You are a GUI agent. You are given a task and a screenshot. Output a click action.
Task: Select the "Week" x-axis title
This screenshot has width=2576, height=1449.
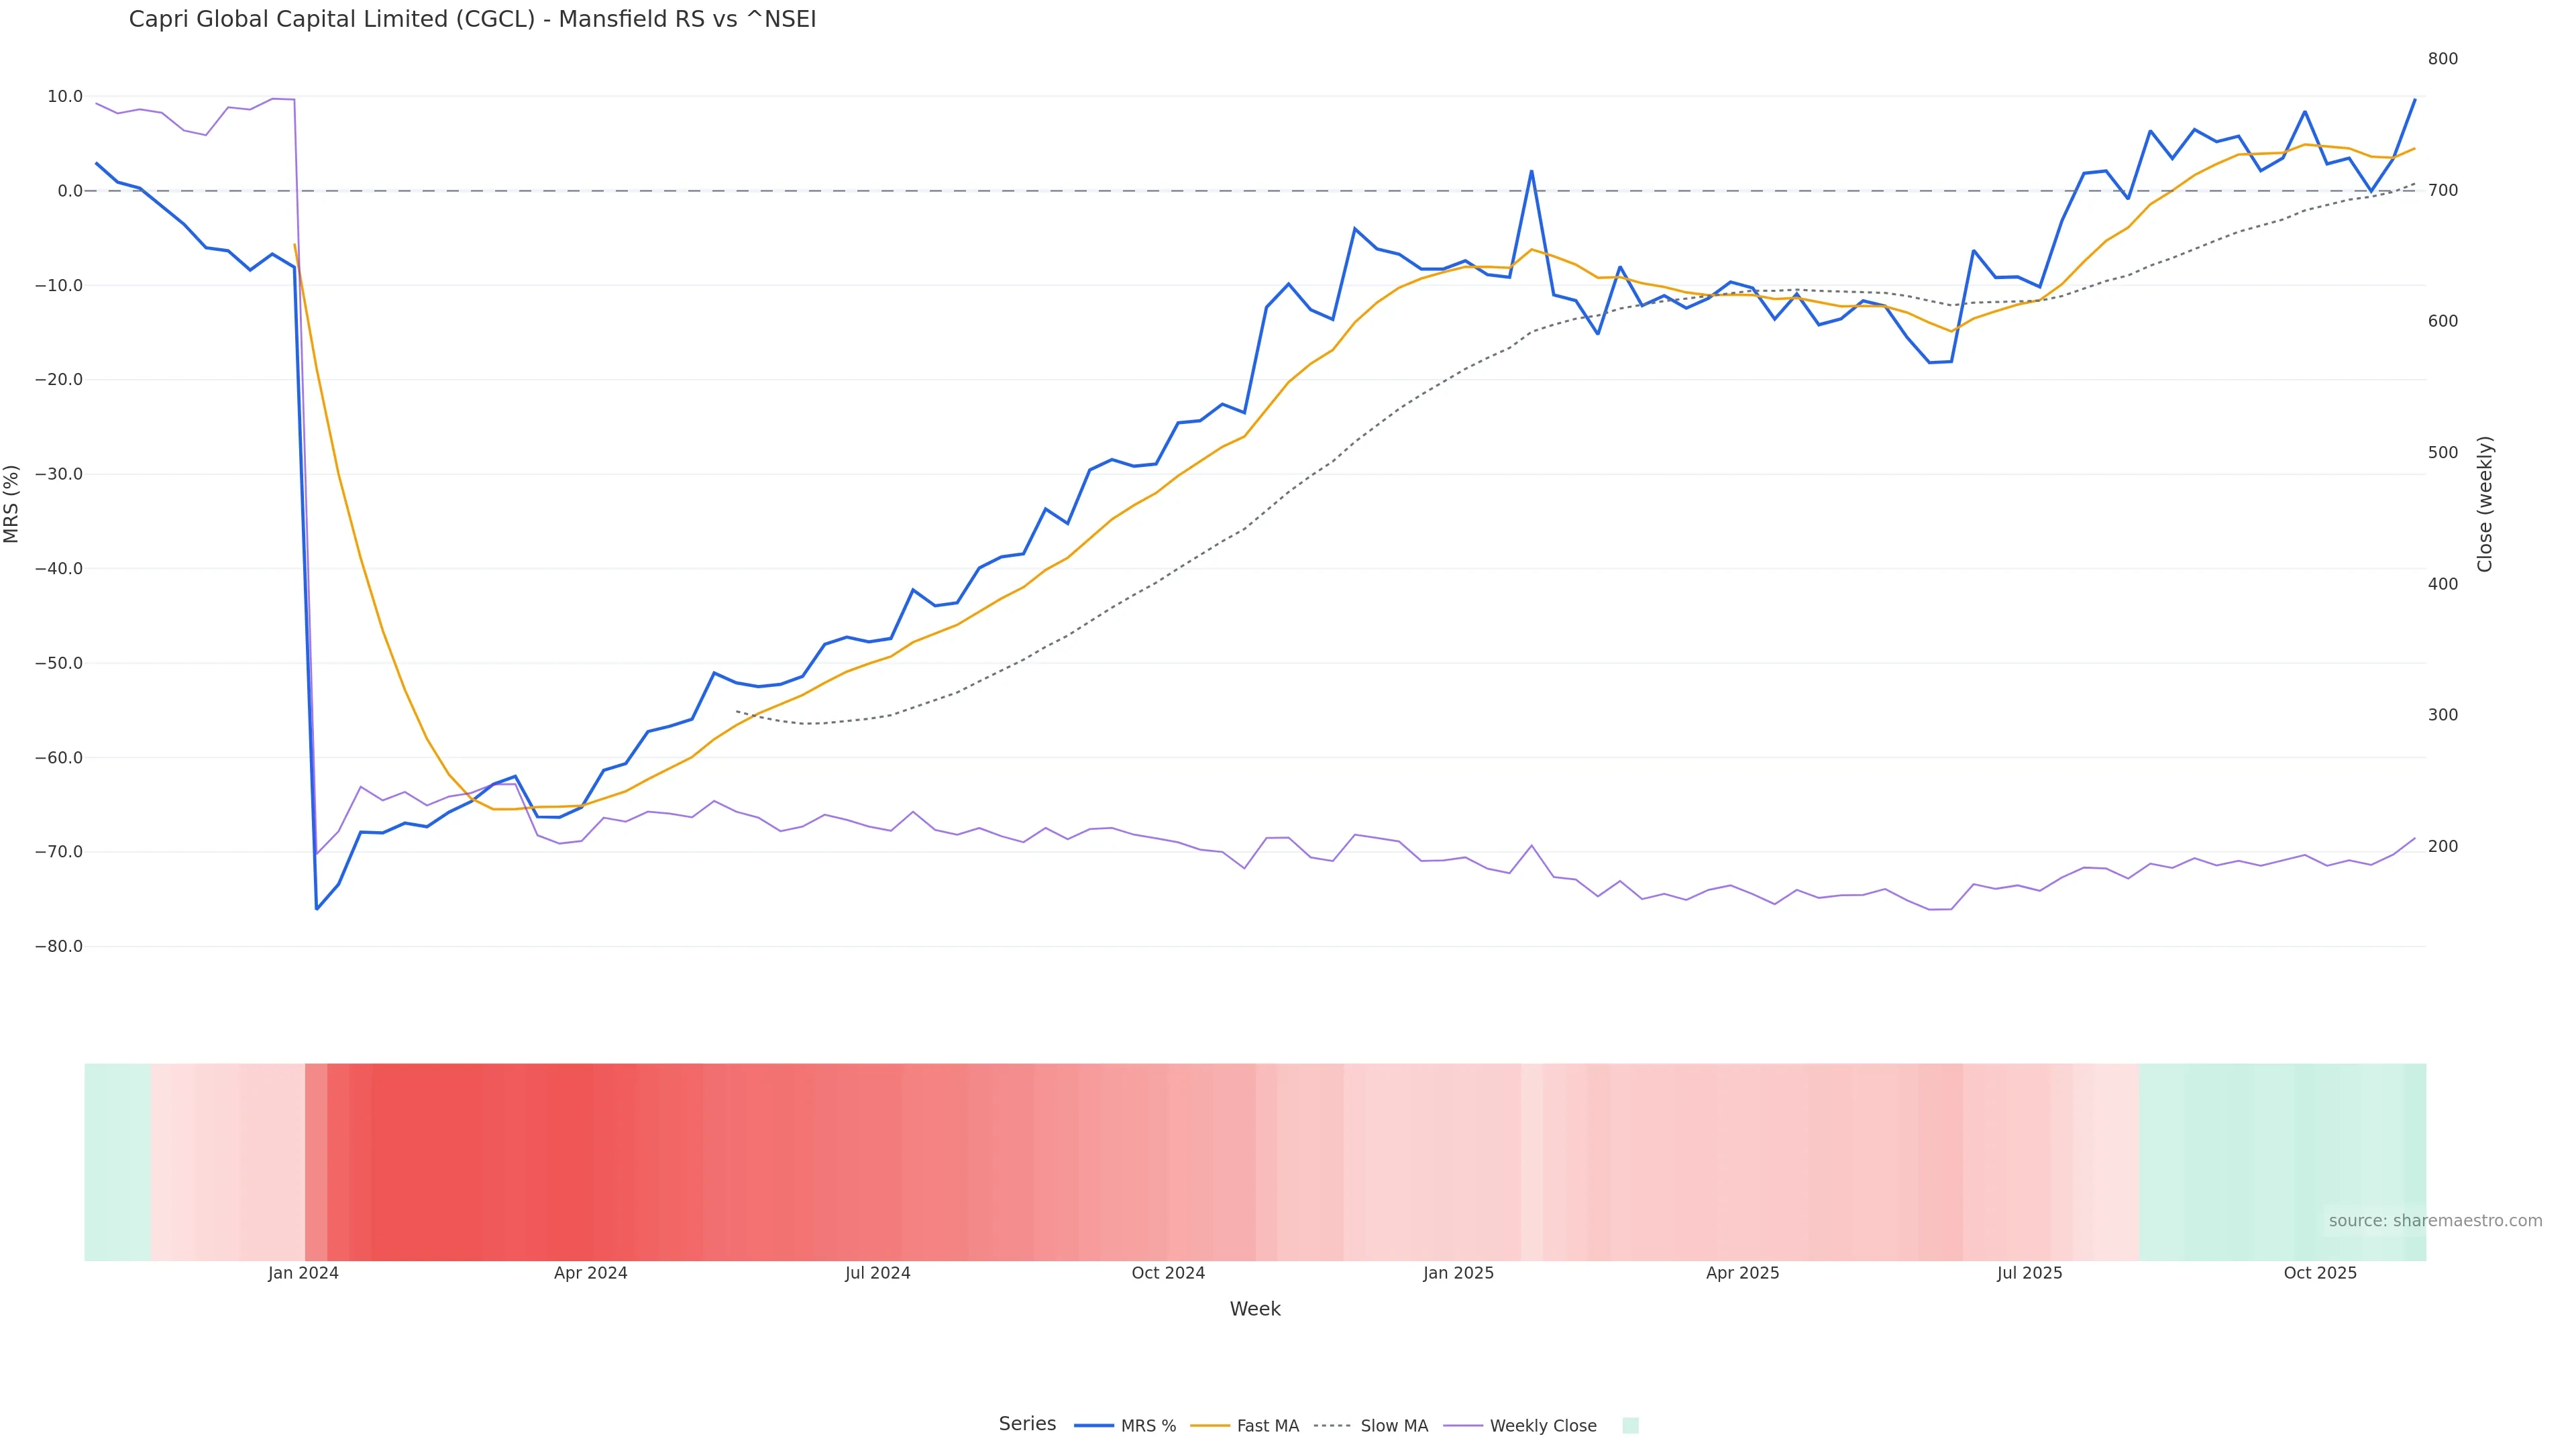(1255, 1309)
